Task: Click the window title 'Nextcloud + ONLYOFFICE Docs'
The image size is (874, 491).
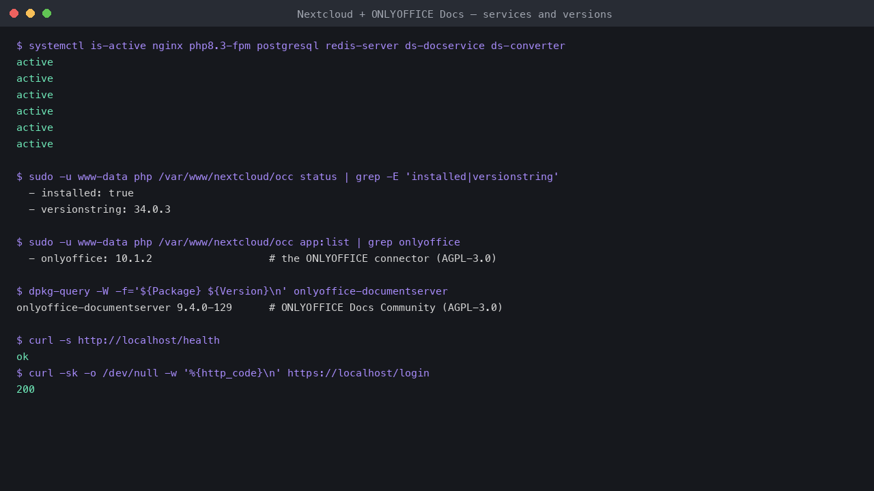Action: (454, 14)
